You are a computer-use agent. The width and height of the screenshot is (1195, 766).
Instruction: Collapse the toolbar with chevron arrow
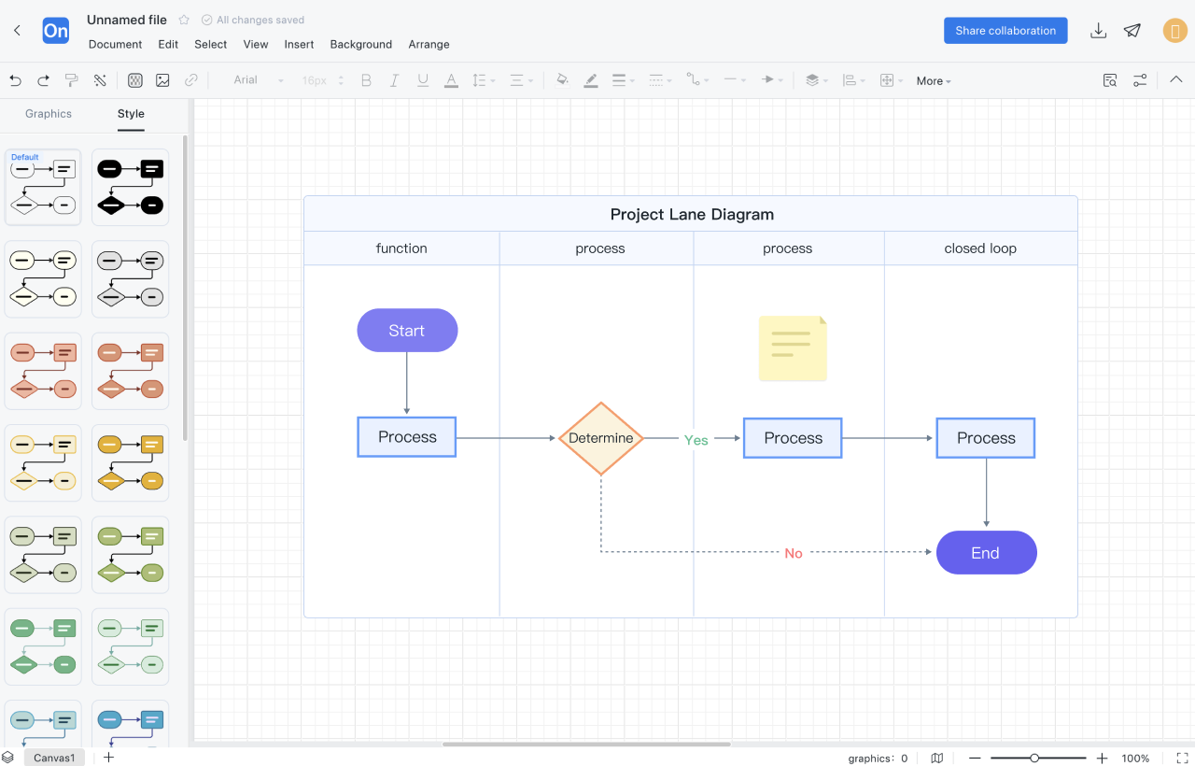point(1176,80)
